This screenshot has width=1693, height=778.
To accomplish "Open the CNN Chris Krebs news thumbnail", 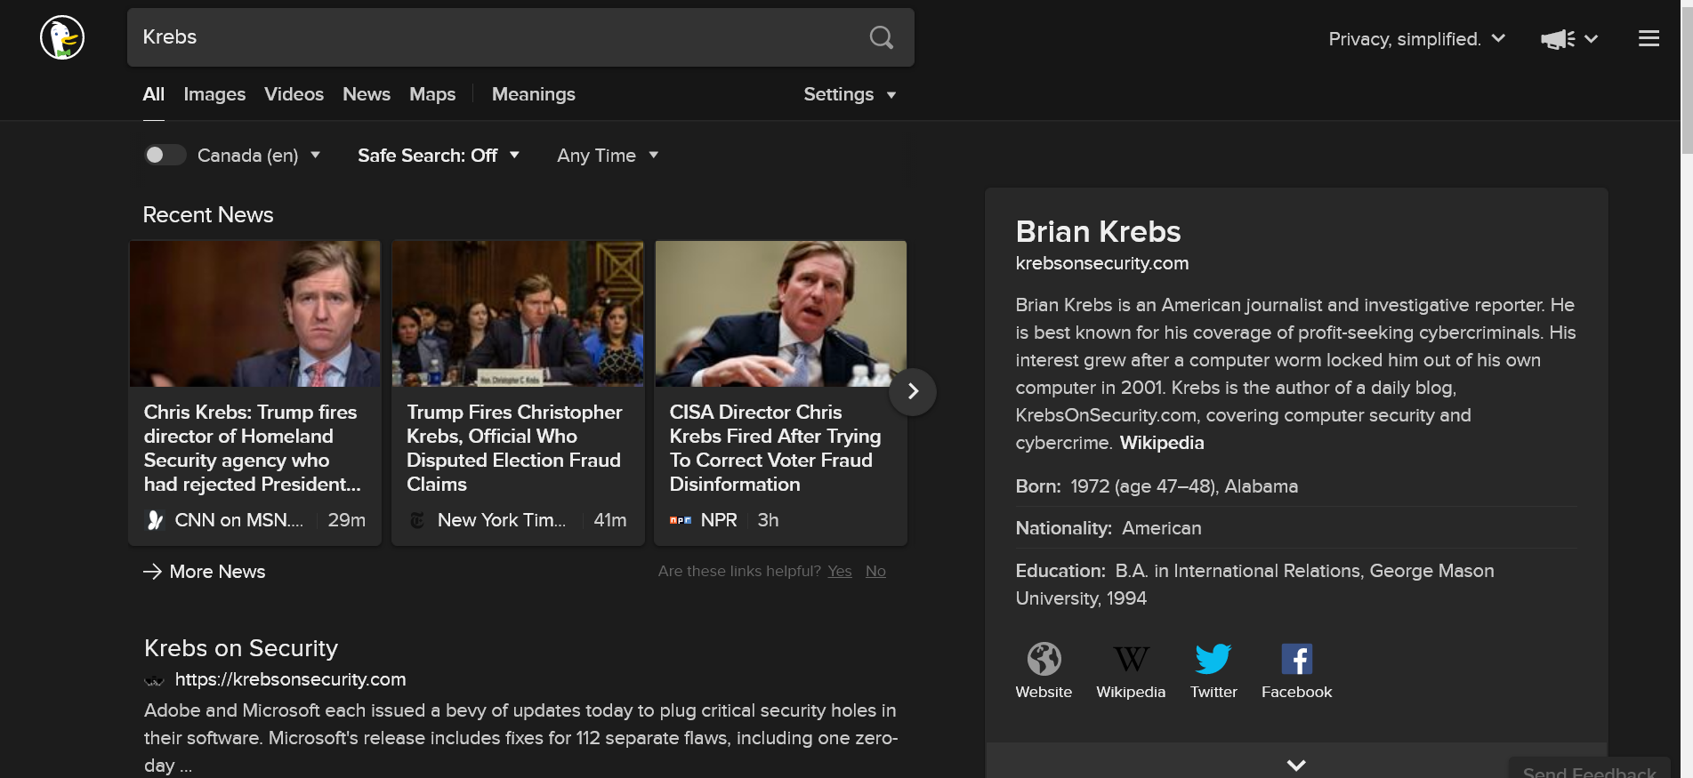I will point(255,314).
